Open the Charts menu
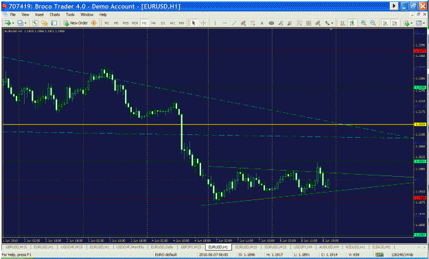Viewport: 429px width, 259px height. pyautogui.click(x=54, y=14)
